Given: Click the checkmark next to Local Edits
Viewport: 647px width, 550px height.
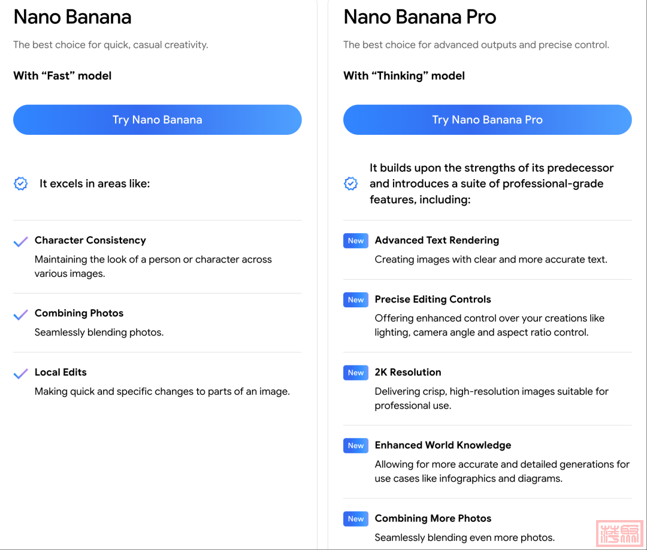Looking at the screenshot, I should [21, 373].
